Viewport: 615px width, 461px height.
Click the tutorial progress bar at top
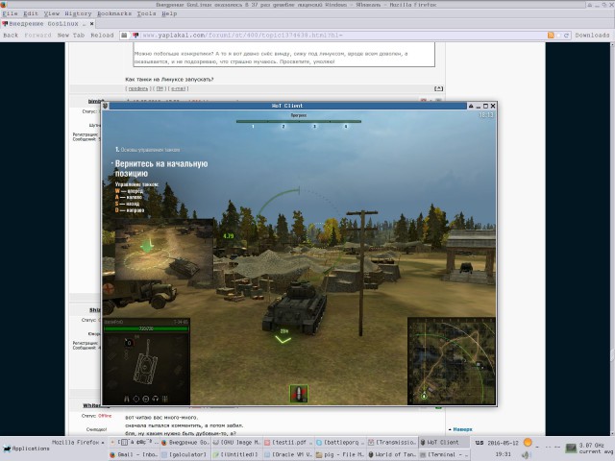299,122
